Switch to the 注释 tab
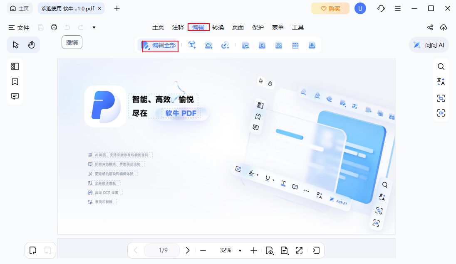Image resolution: width=456 pixels, height=264 pixels. (x=178, y=27)
